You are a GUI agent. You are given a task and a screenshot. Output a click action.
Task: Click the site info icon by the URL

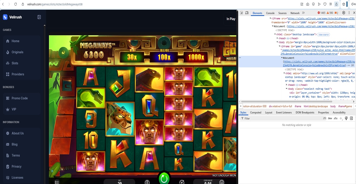(23, 4)
